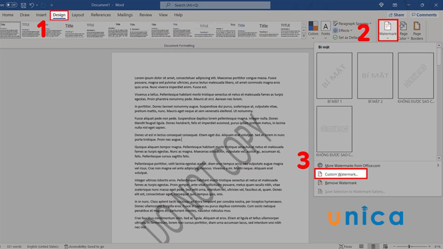Screen dimensions: 443x249
Task: Toggle the AutoSave switch off/on
Action: [11, 5]
